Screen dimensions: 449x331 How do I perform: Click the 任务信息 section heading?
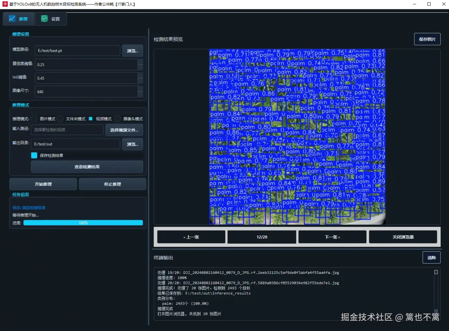click(x=20, y=195)
